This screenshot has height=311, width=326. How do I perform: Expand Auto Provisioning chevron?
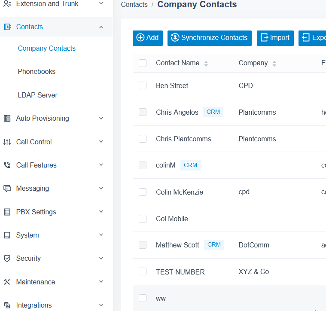[x=101, y=118]
